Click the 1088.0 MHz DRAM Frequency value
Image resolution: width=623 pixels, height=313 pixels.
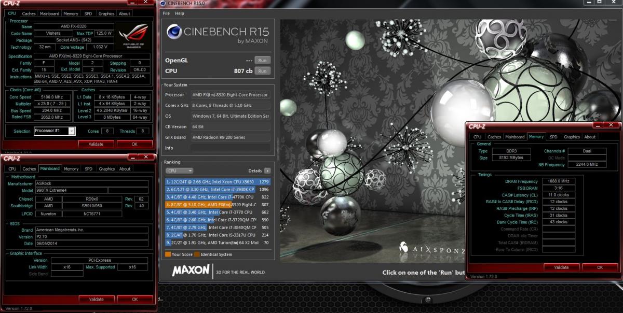pos(558,181)
